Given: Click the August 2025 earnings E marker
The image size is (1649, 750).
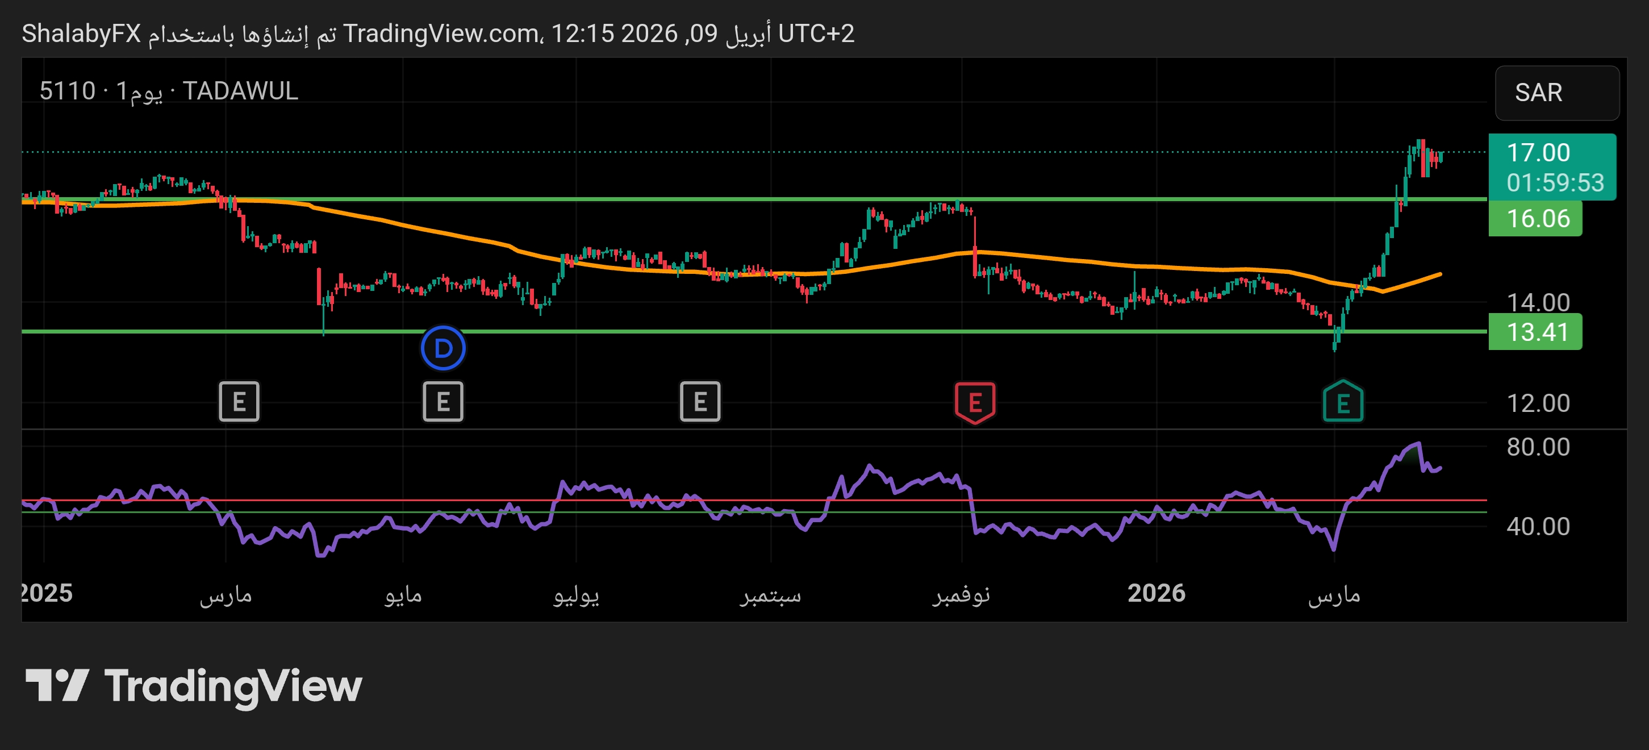Looking at the screenshot, I should coord(700,402).
